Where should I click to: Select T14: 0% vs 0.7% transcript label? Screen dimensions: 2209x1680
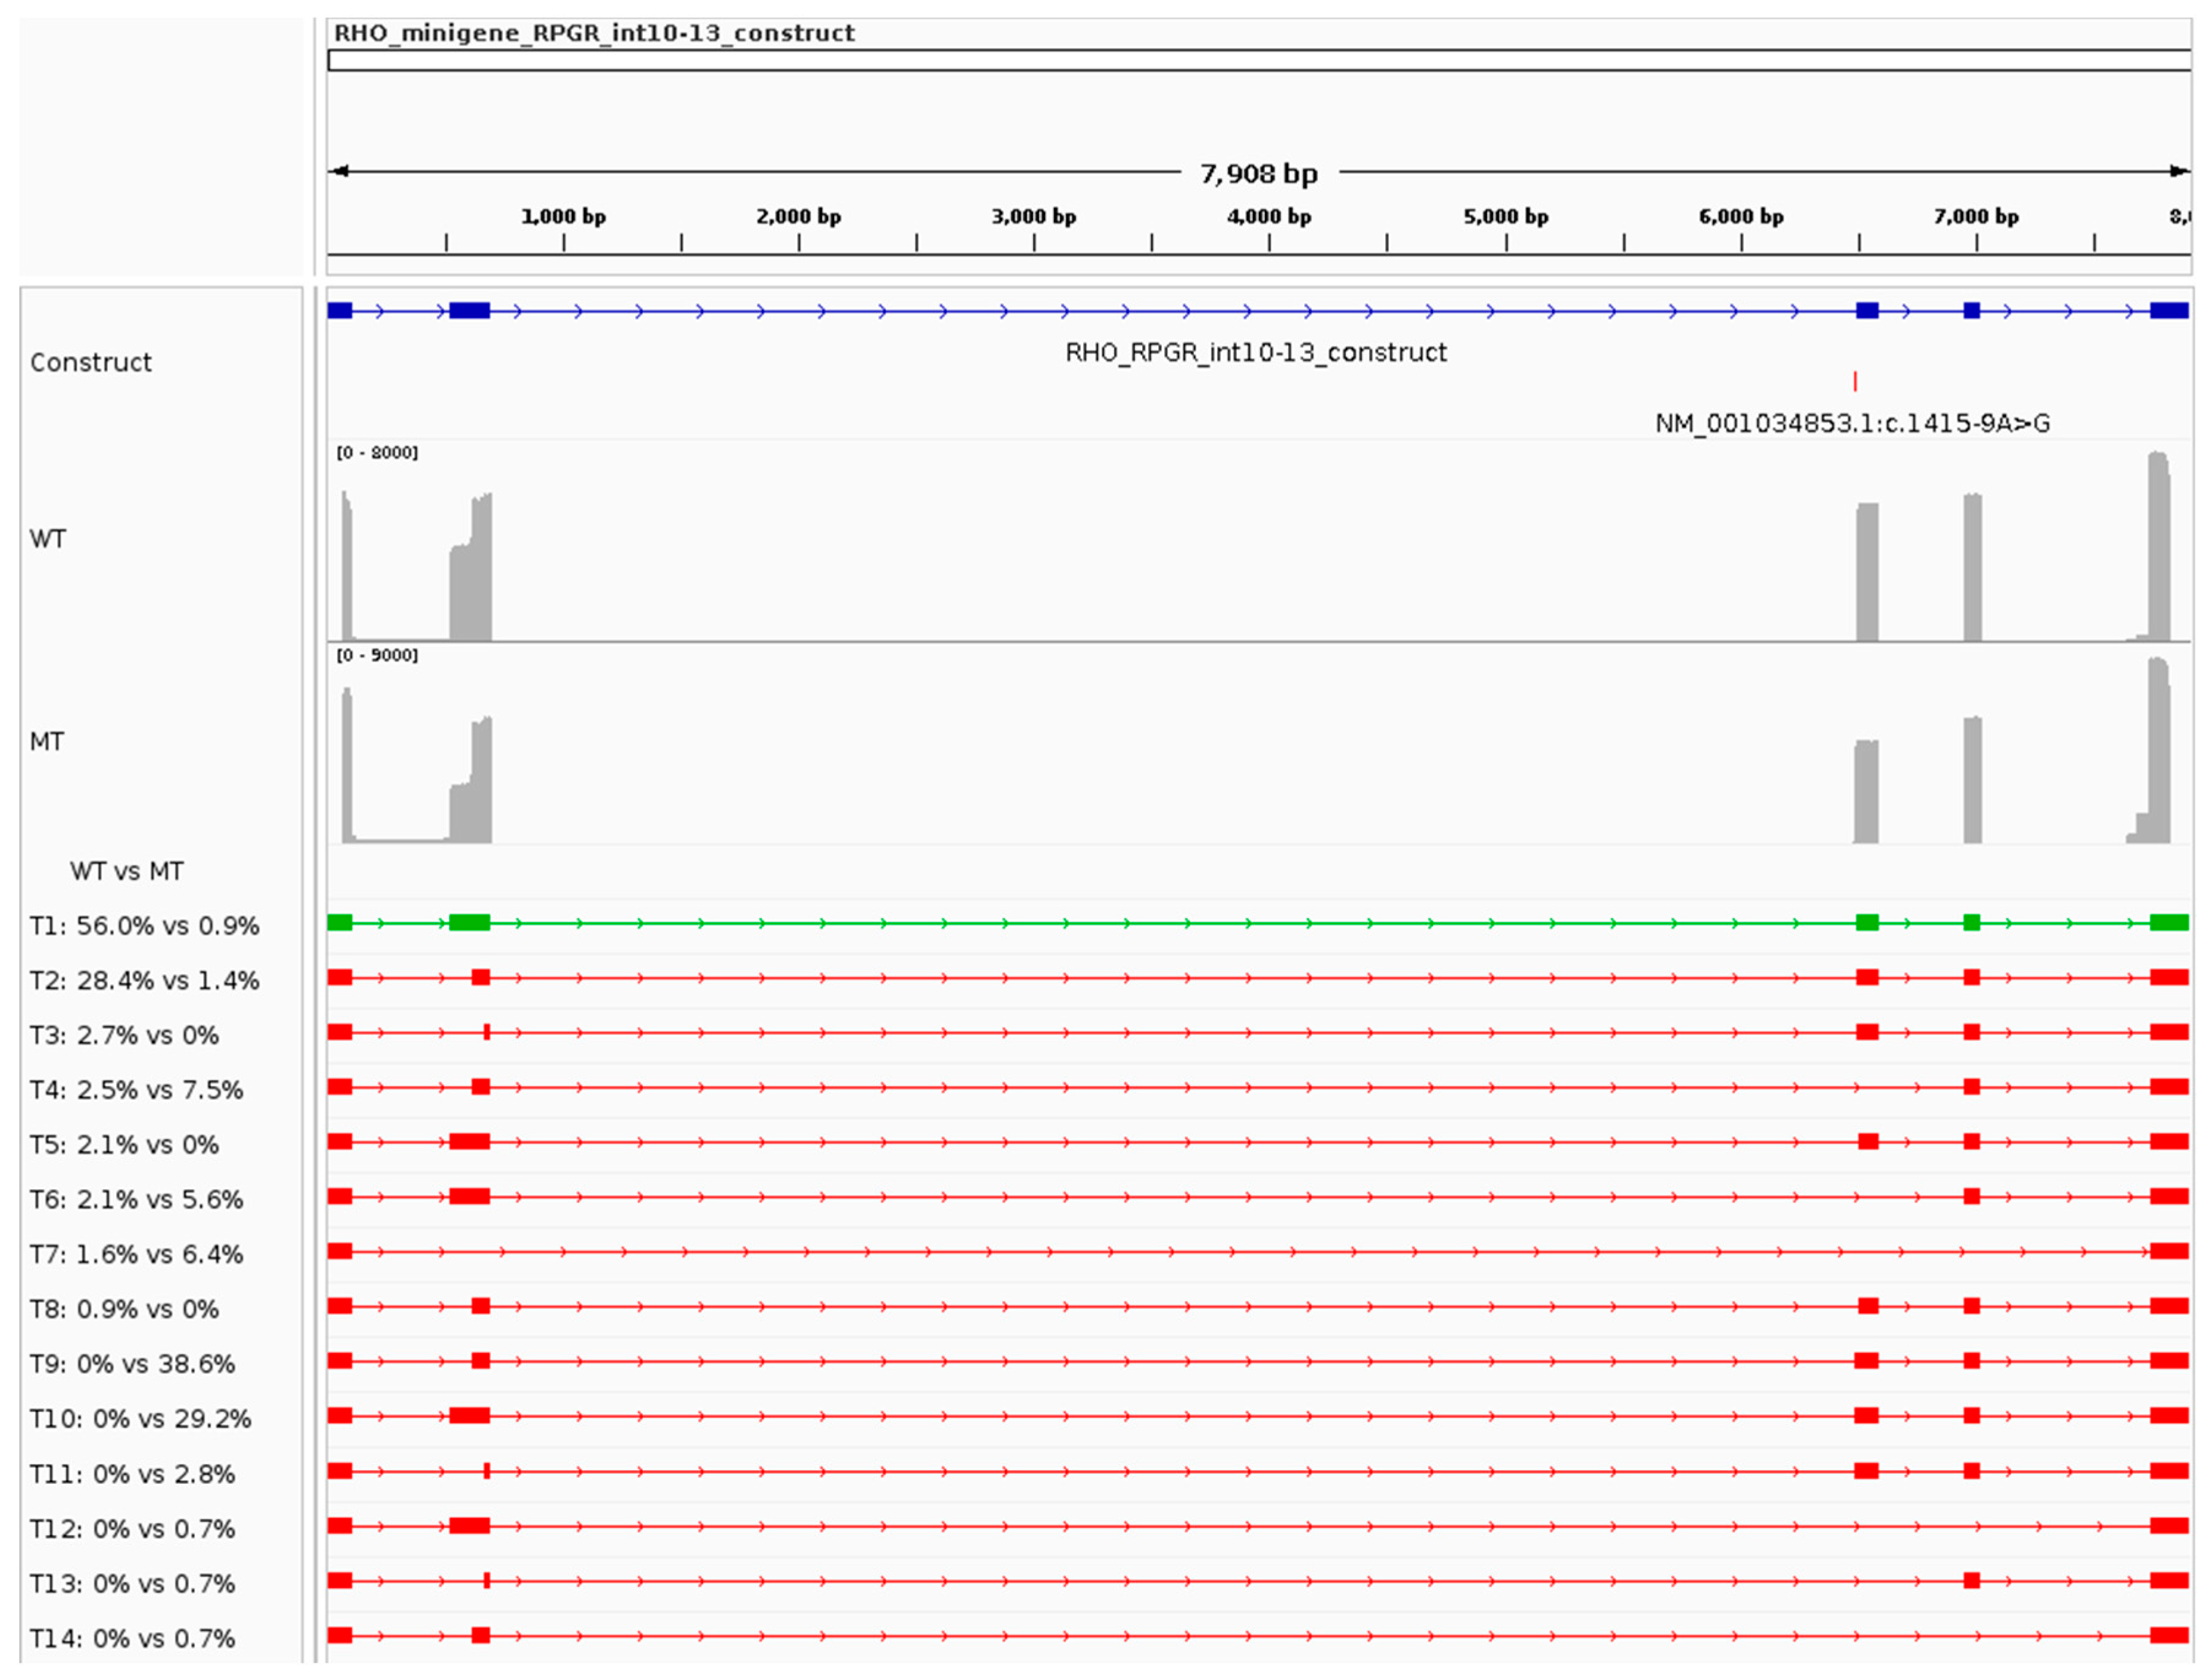pyautogui.click(x=132, y=1639)
